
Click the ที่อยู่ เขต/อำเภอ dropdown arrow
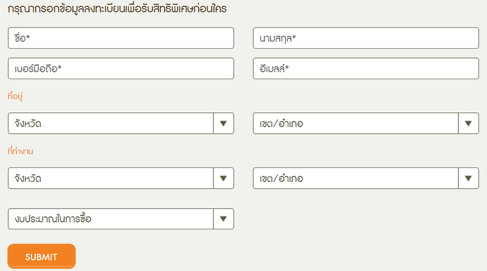coord(468,124)
